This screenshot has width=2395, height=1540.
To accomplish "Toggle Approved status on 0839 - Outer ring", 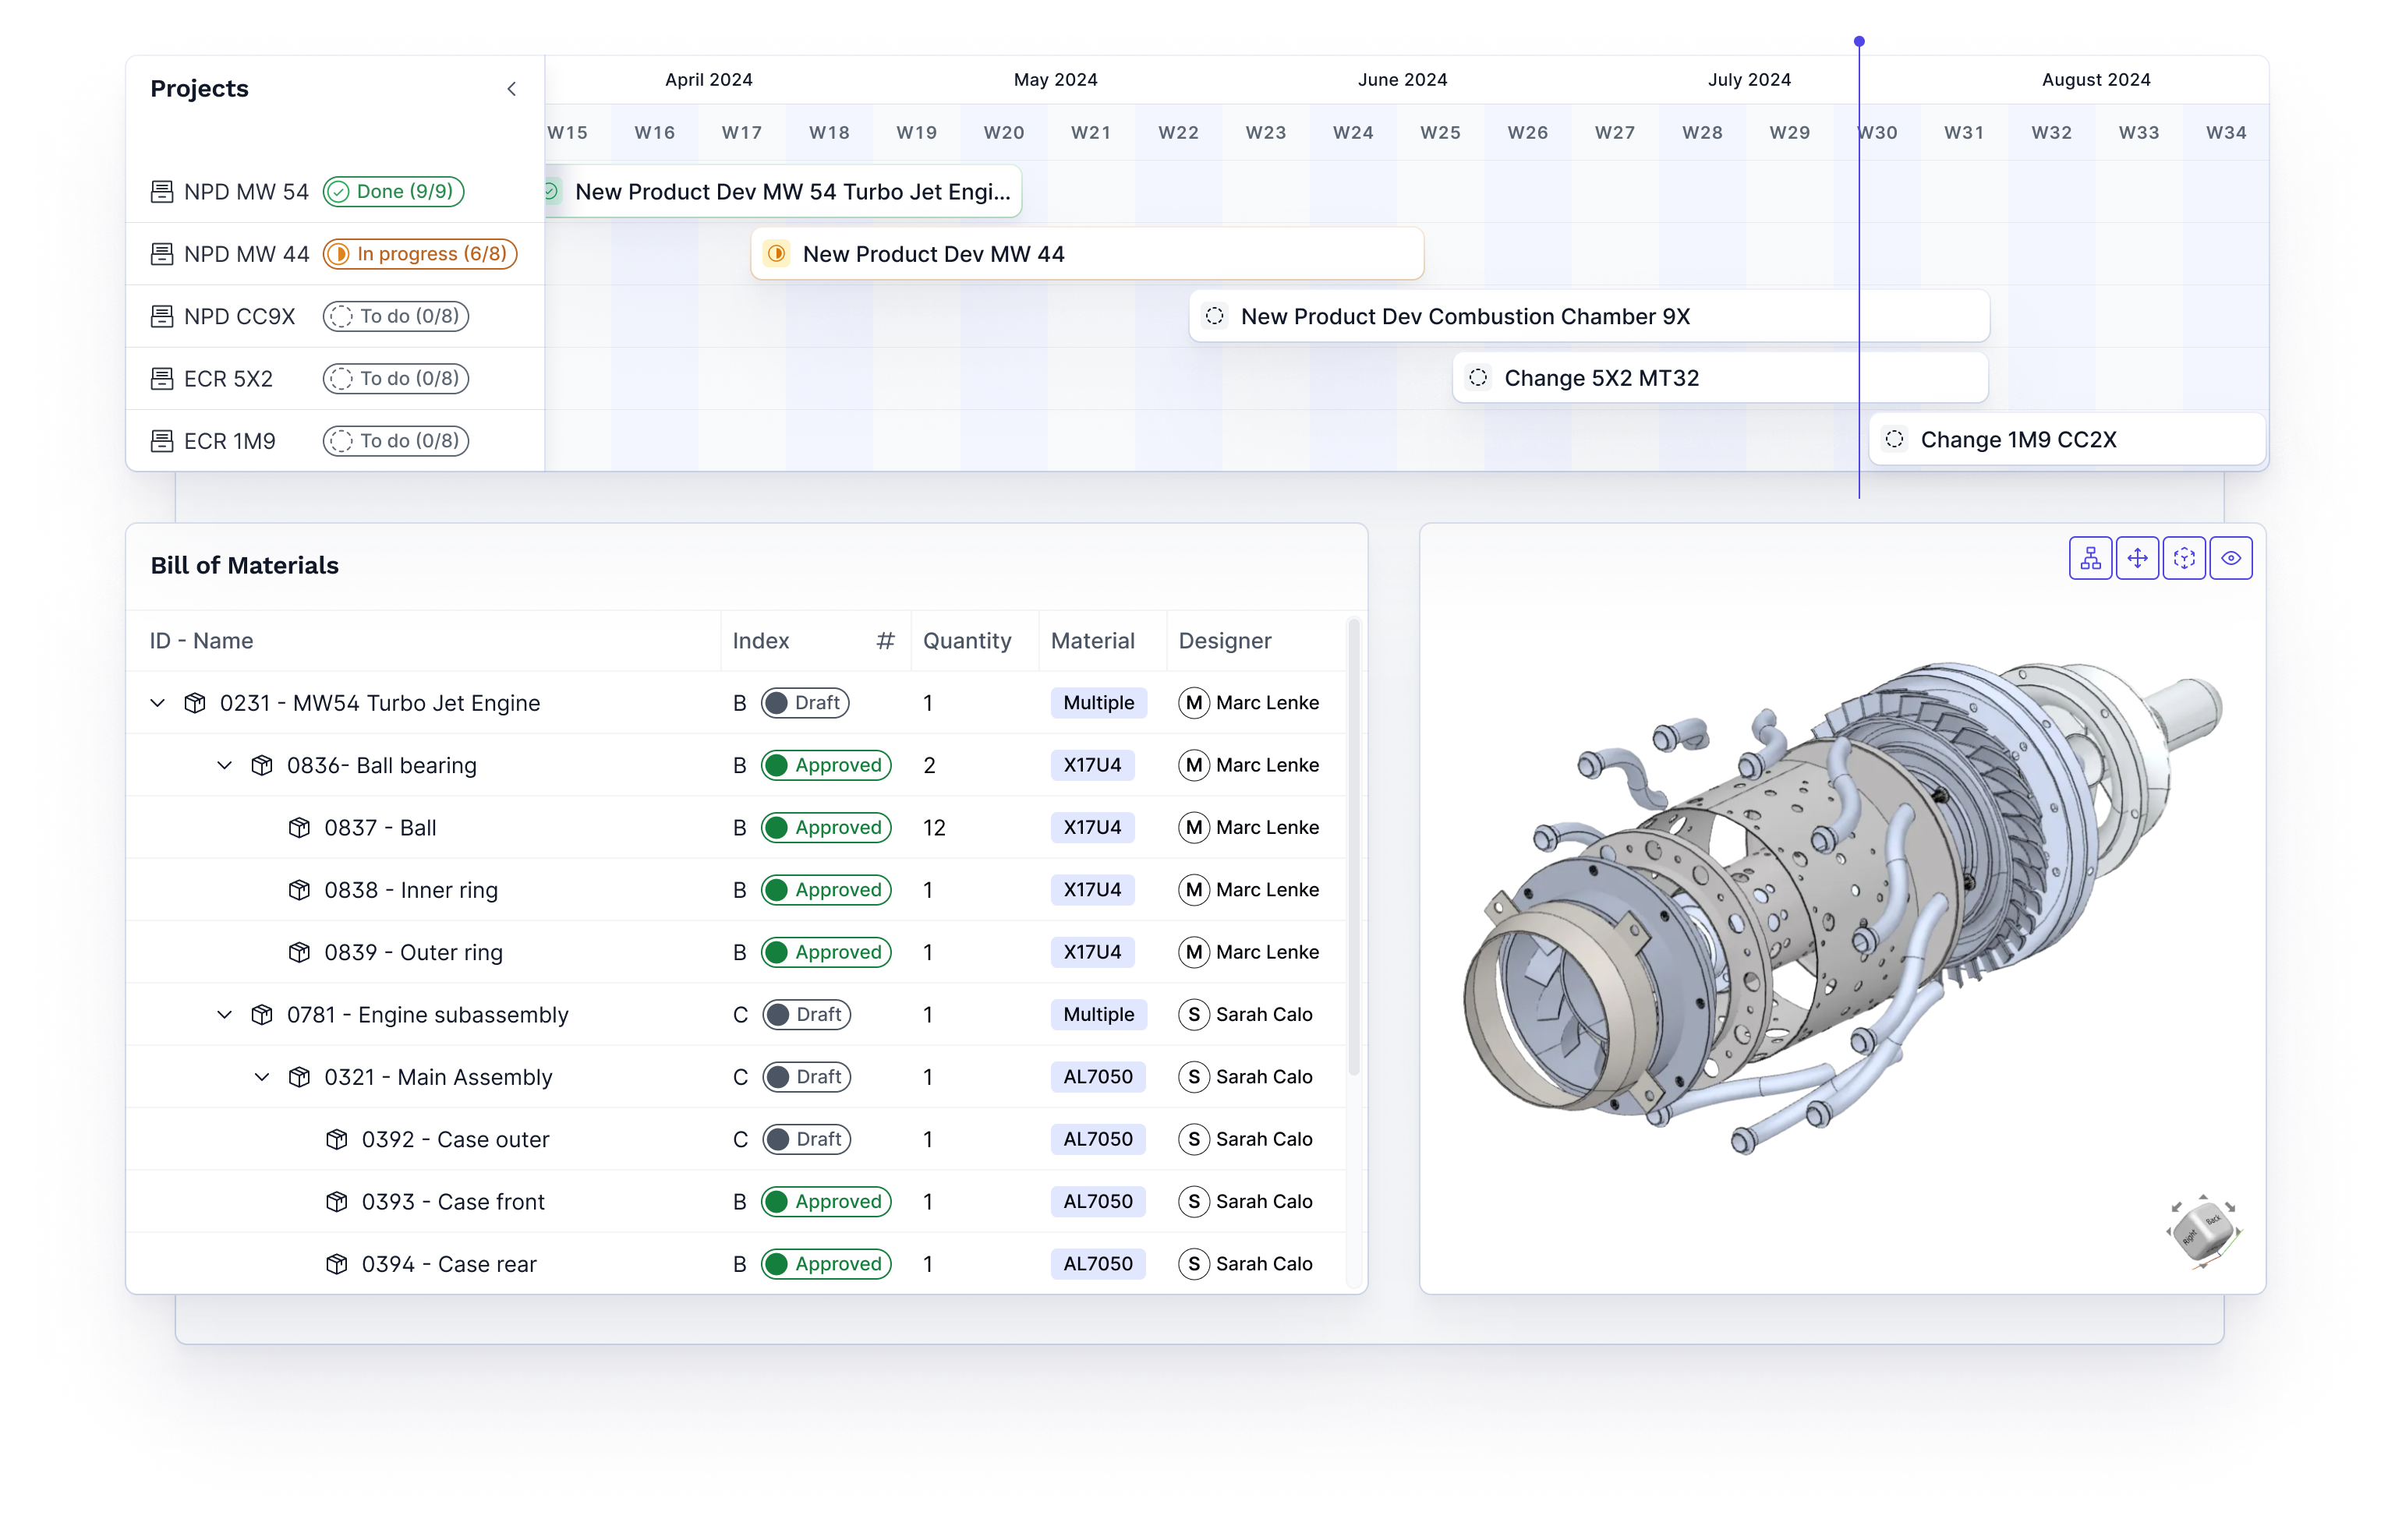I will pos(826,952).
